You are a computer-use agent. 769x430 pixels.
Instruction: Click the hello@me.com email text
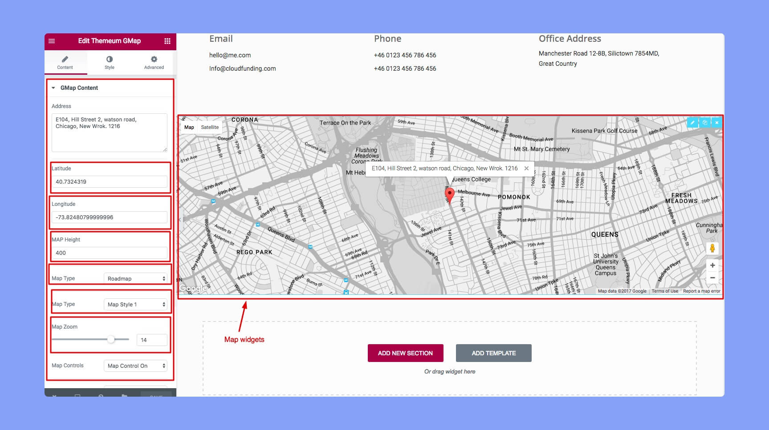point(230,55)
